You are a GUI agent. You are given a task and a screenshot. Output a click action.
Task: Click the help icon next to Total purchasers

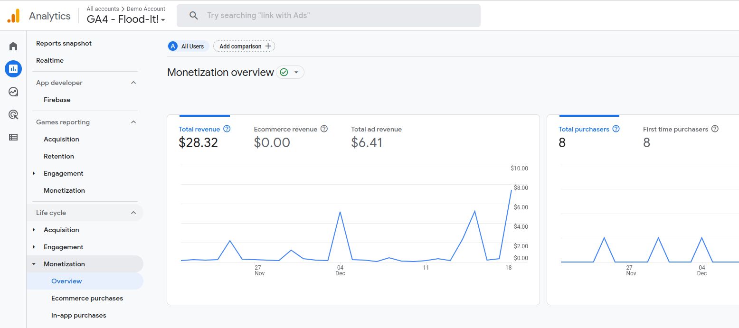click(x=617, y=129)
